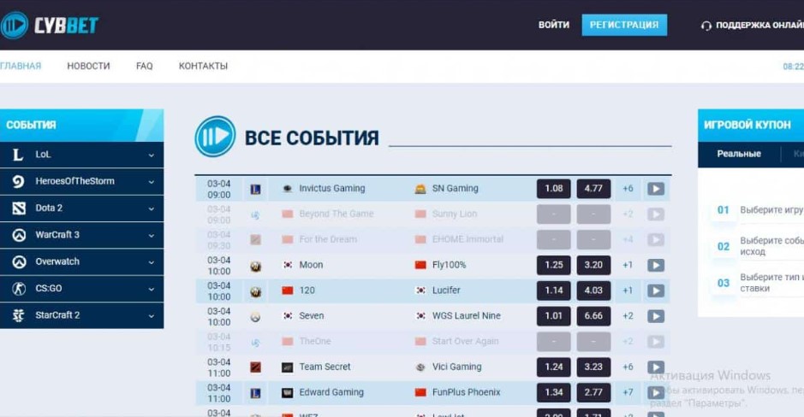Bet 1.14 odds on 120
The height and width of the screenshot is (417, 804).
coord(554,291)
